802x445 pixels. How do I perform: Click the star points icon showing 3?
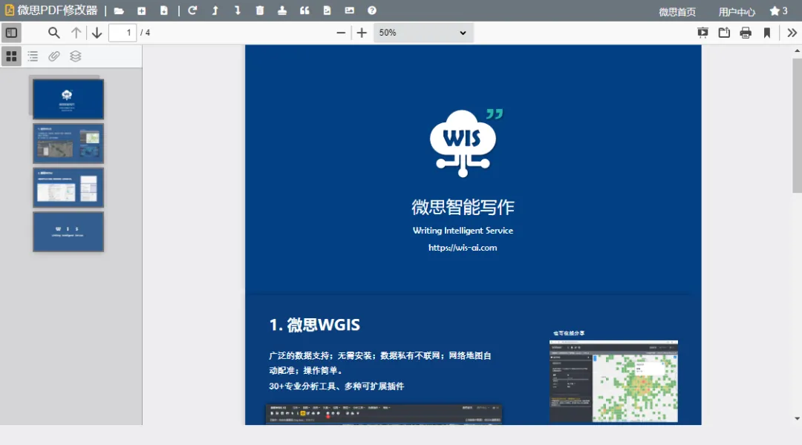pyautogui.click(x=778, y=10)
